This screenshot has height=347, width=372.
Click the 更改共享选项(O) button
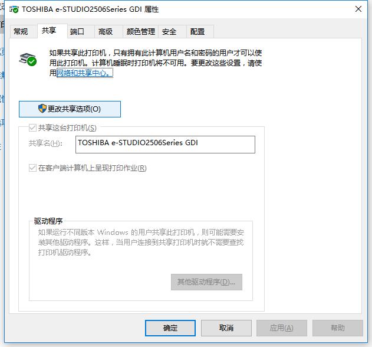click(70, 109)
